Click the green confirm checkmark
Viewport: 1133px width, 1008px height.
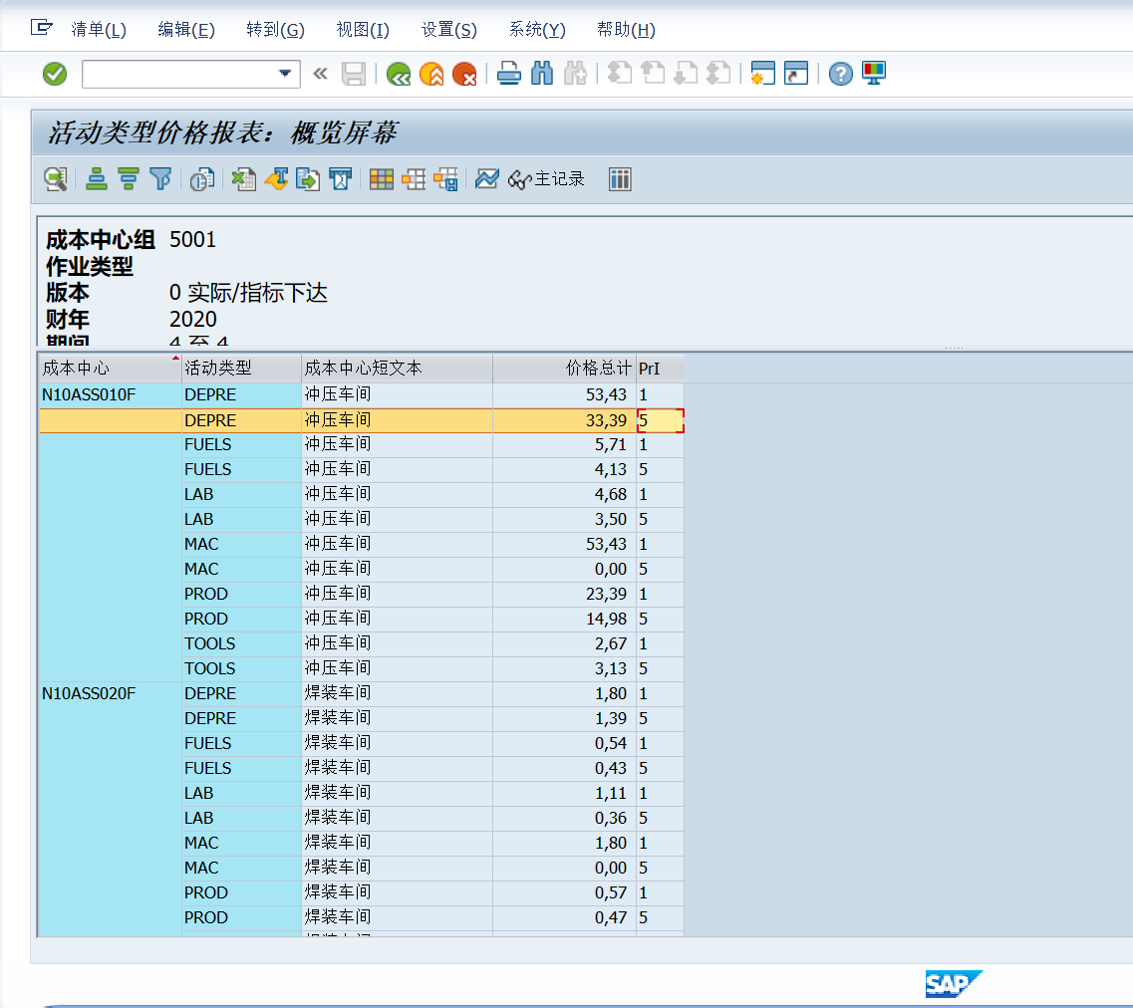click(x=55, y=74)
